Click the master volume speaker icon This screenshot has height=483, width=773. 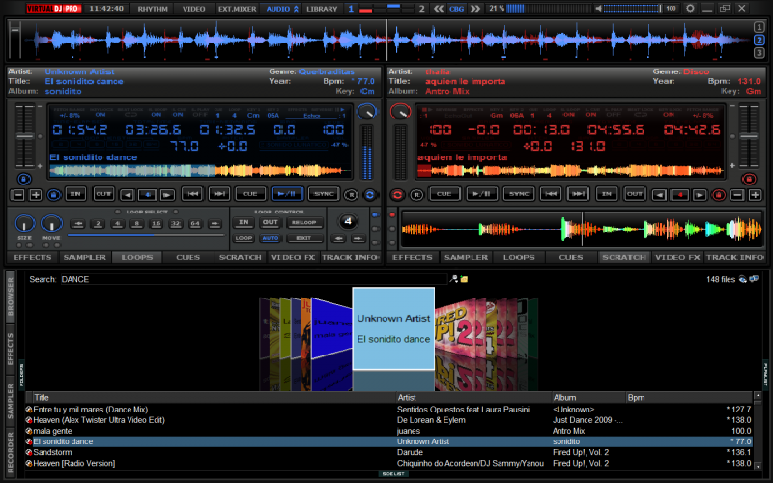598,9
